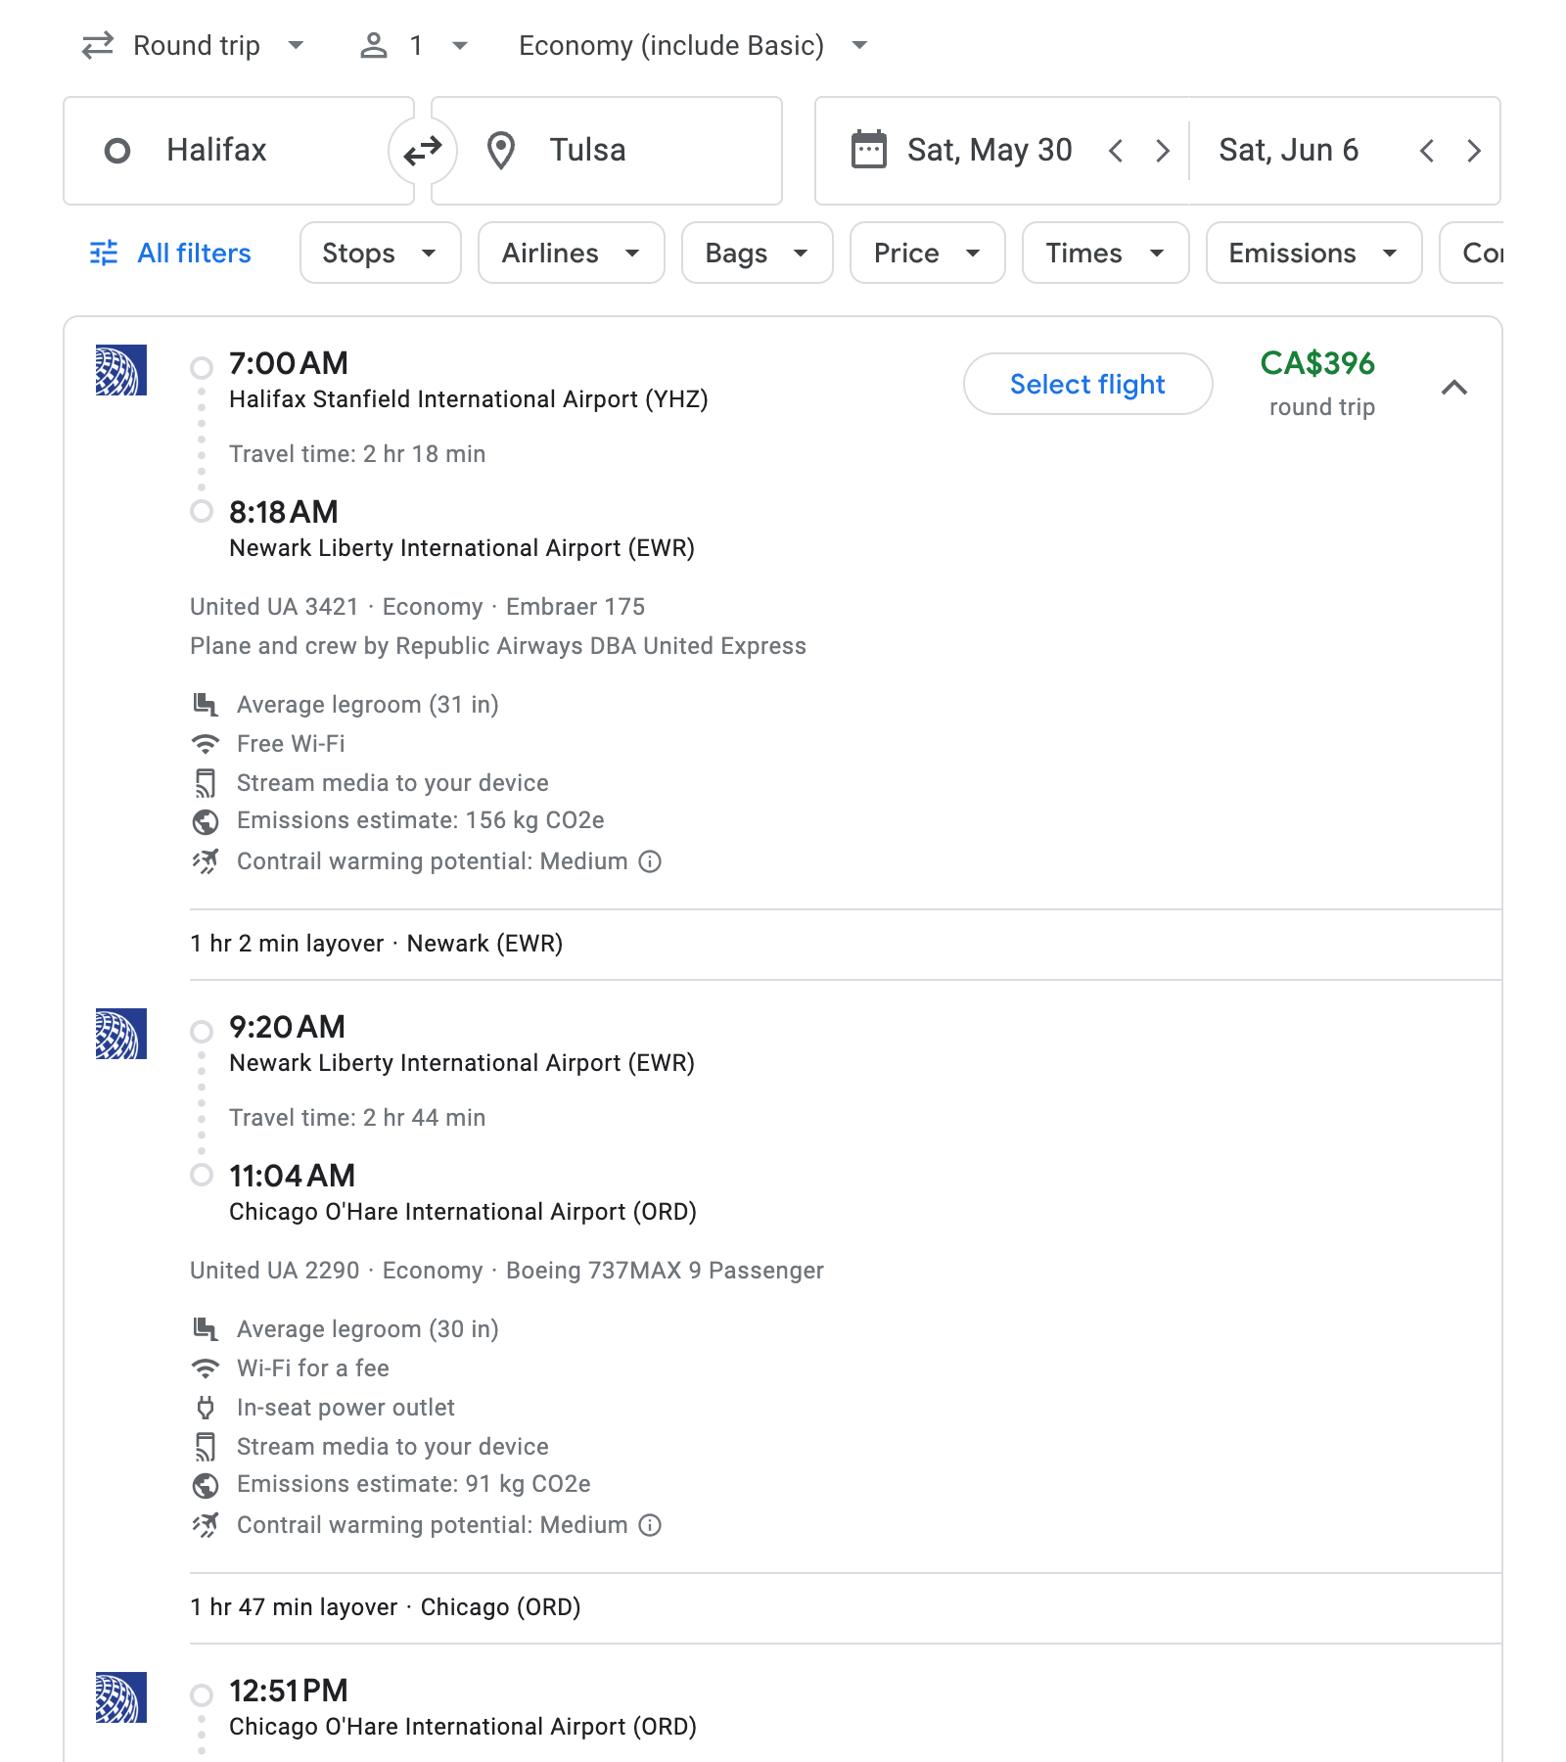The image size is (1566, 1762).
Task: Click the emissions estimate globe icon
Action: [205, 821]
